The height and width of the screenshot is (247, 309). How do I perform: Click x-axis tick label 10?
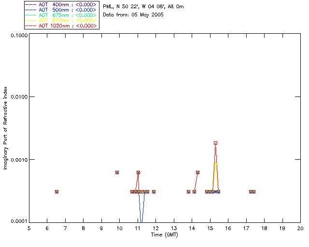click(x=120, y=228)
